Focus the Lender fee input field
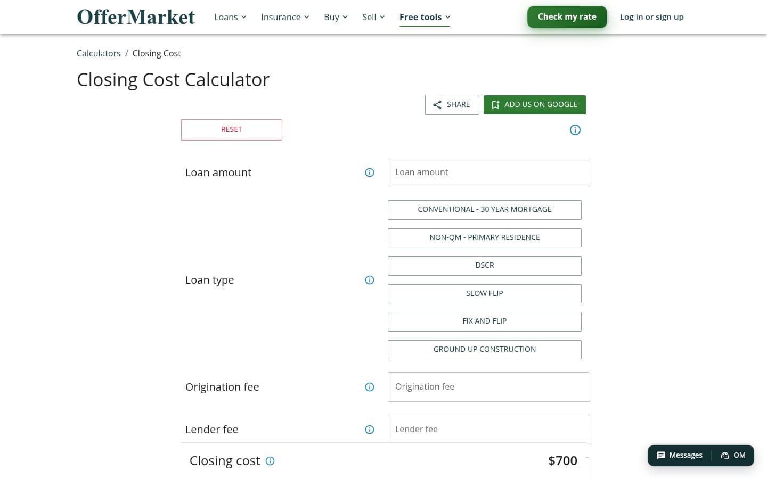The width and height of the screenshot is (767, 479). [x=489, y=429]
